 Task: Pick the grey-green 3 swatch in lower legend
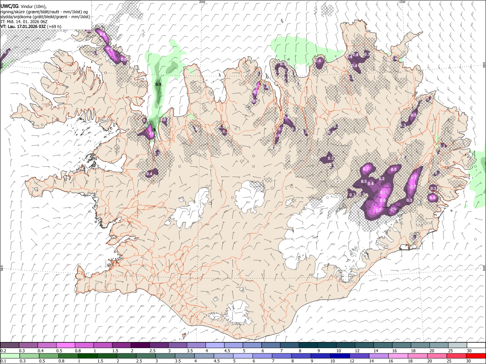165,356
